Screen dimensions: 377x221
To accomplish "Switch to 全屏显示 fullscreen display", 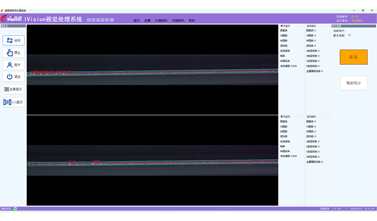I will pos(7,89).
